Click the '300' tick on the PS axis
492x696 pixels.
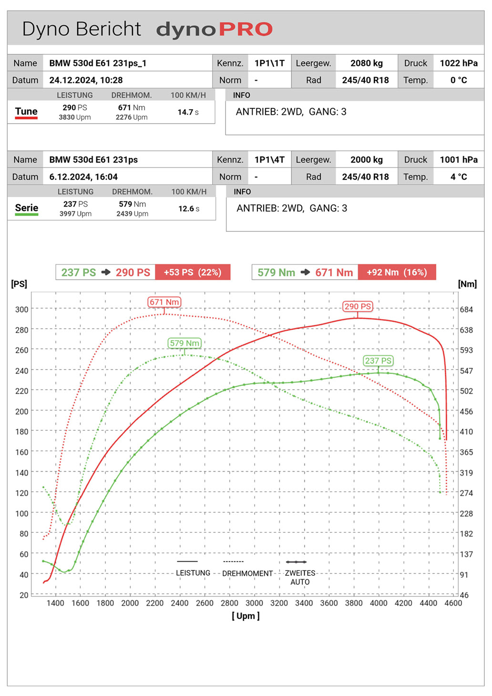(22, 310)
